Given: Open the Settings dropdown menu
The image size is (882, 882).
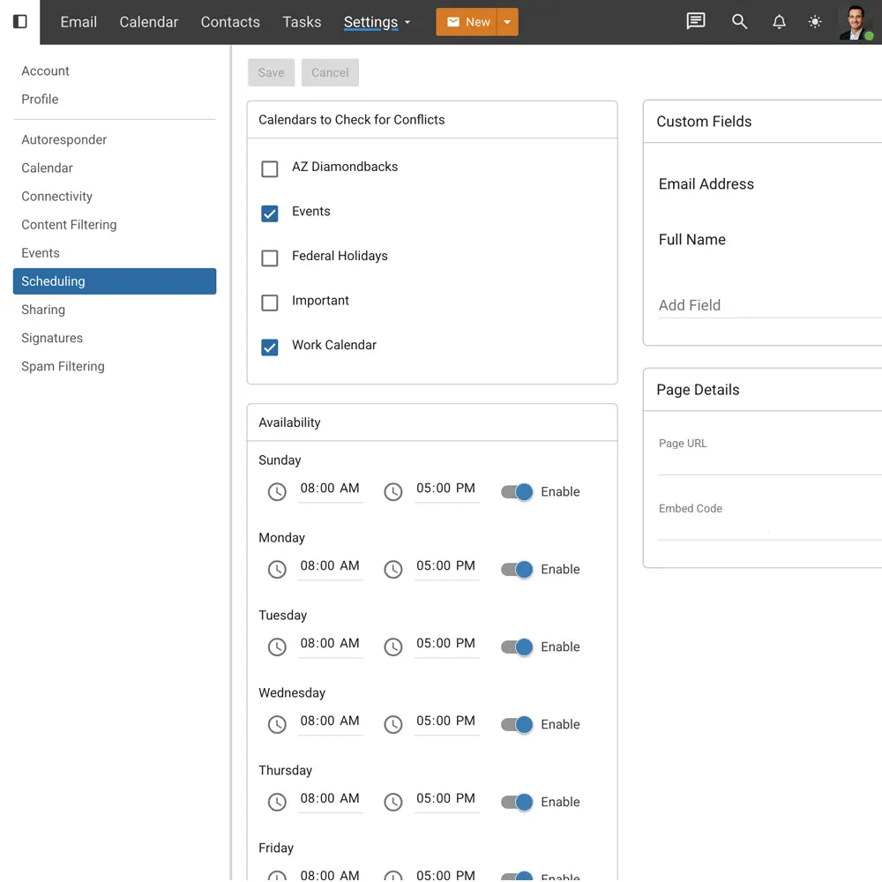Looking at the screenshot, I should point(377,22).
